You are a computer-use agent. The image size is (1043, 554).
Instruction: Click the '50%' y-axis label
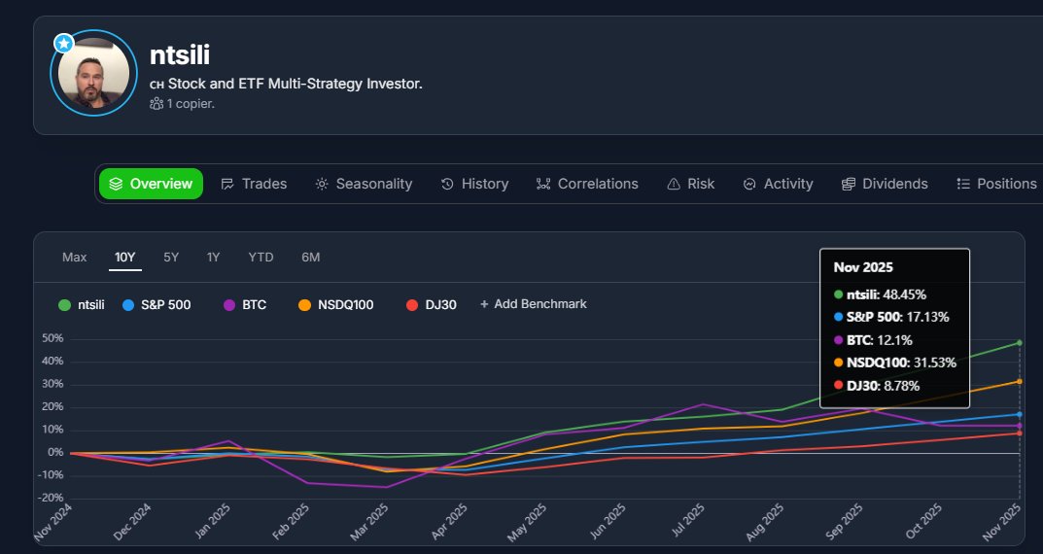52,338
